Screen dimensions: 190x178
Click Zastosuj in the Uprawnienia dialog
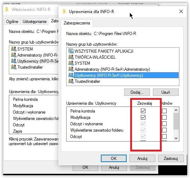pyautogui.click(x=171, y=159)
